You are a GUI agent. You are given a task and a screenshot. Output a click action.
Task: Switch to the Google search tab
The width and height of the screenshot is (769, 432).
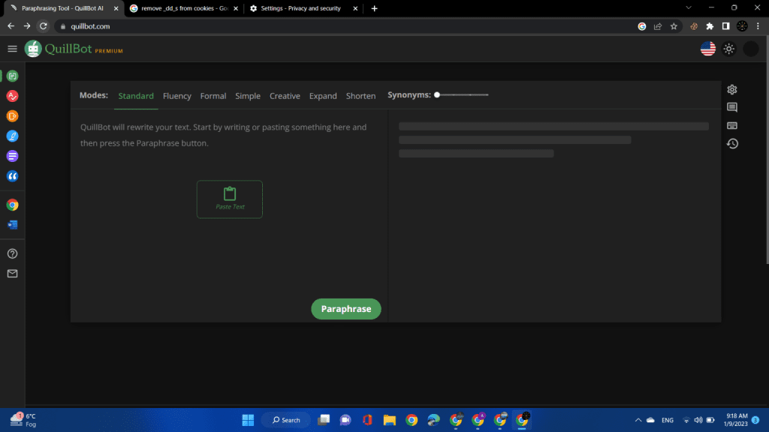coord(184,8)
